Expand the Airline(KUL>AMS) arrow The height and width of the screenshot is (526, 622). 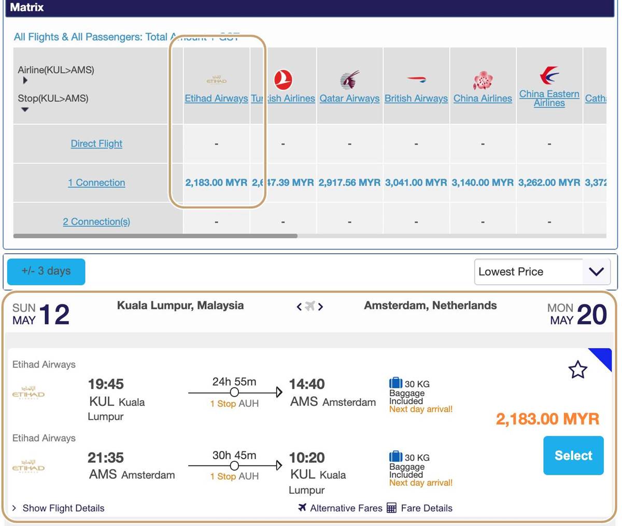pos(25,81)
